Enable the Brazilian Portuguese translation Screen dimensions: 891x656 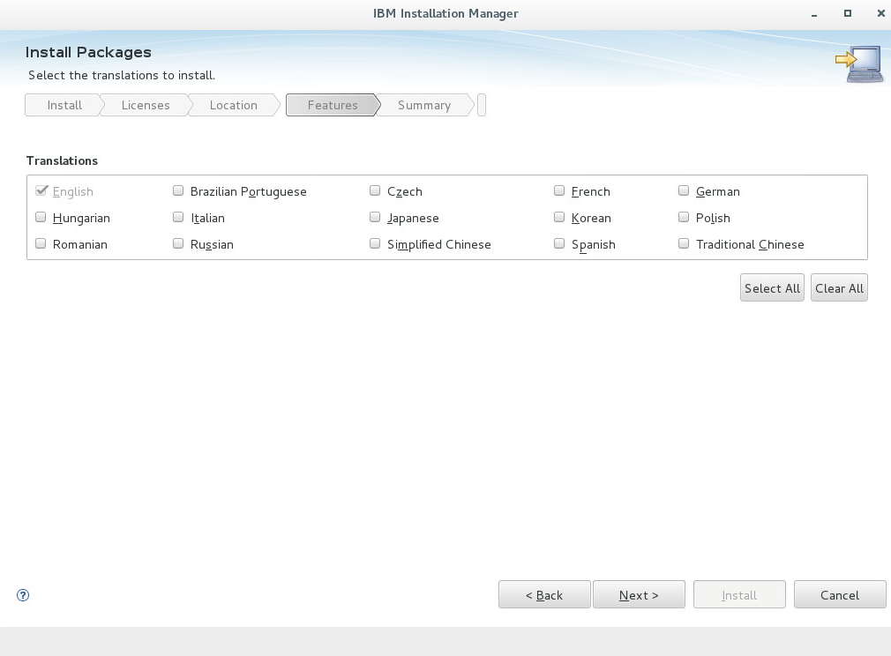coord(178,190)
